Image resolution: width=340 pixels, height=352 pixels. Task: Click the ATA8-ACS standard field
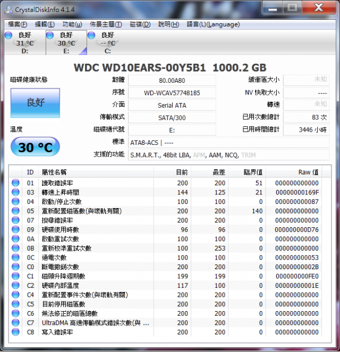pyautogui.click(x=228, y=142)
